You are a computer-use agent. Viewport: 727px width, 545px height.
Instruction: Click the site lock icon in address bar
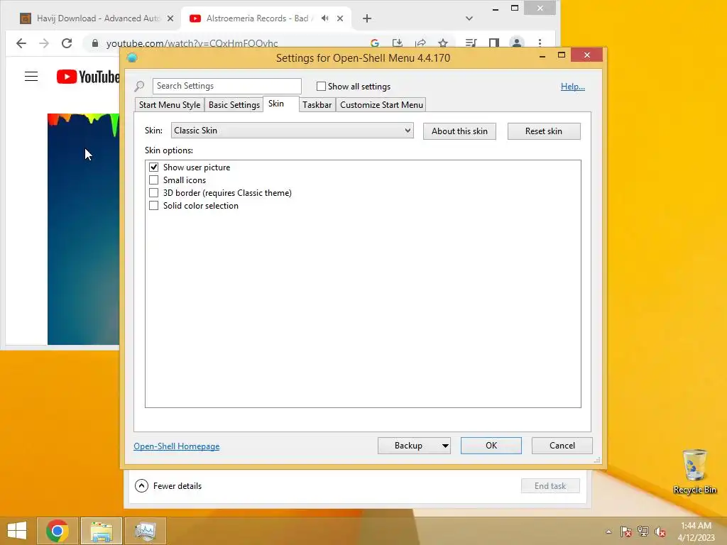[95, 43]
